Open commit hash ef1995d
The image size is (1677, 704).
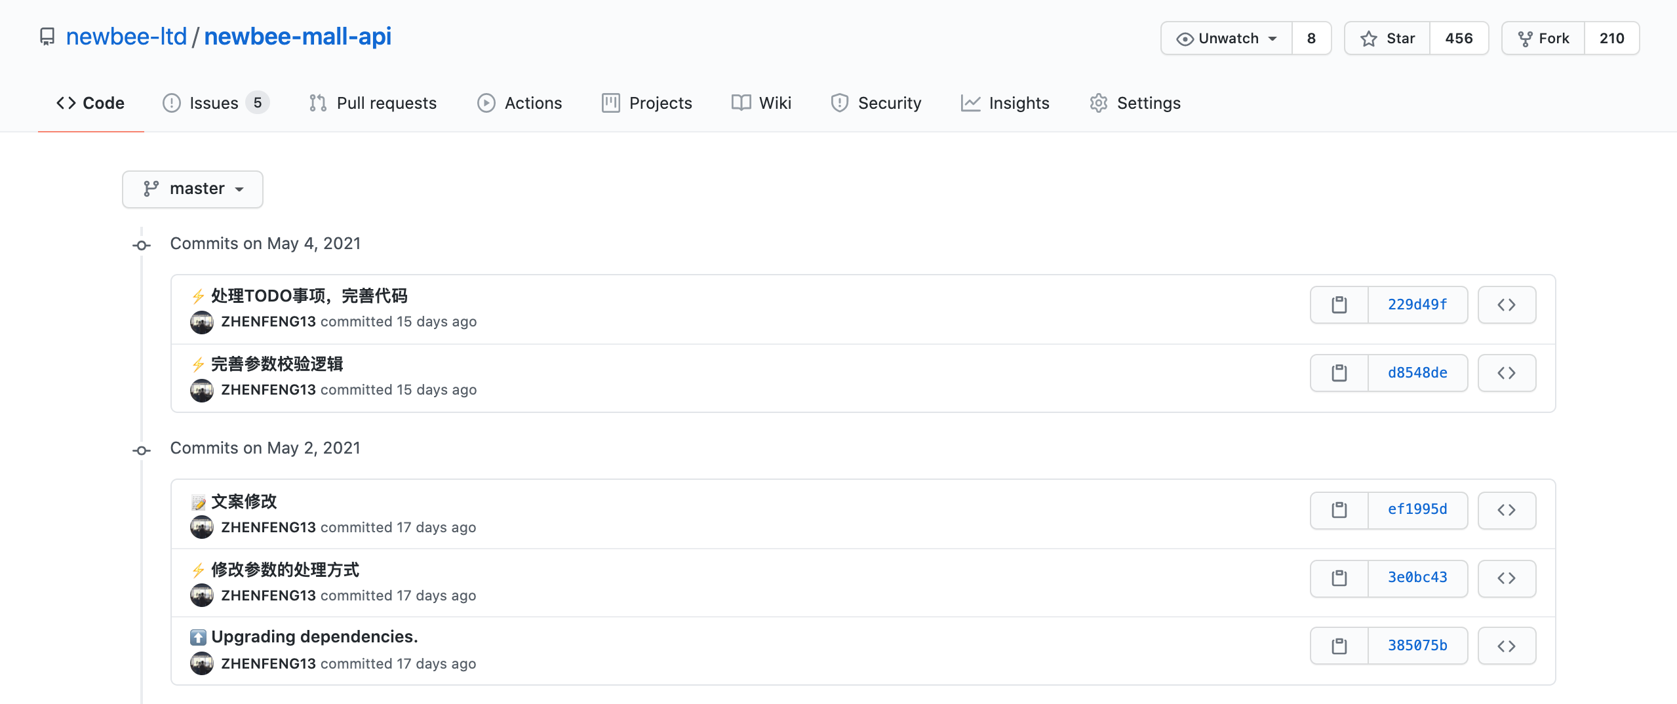1417,510
